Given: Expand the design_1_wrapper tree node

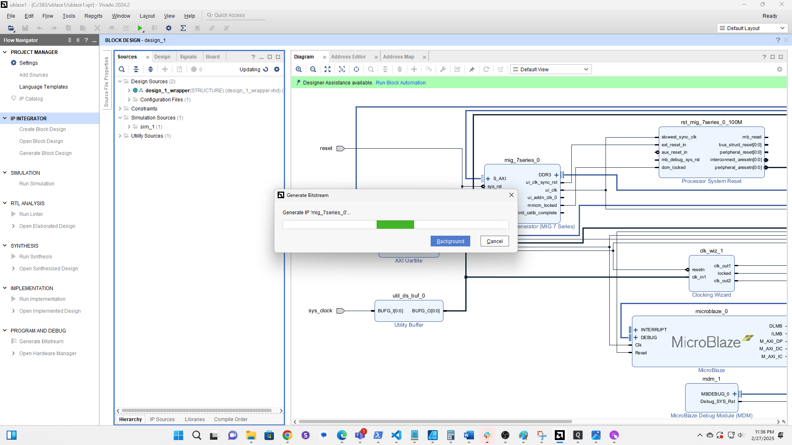Looking at the screenshot, I should pos(129,91).
